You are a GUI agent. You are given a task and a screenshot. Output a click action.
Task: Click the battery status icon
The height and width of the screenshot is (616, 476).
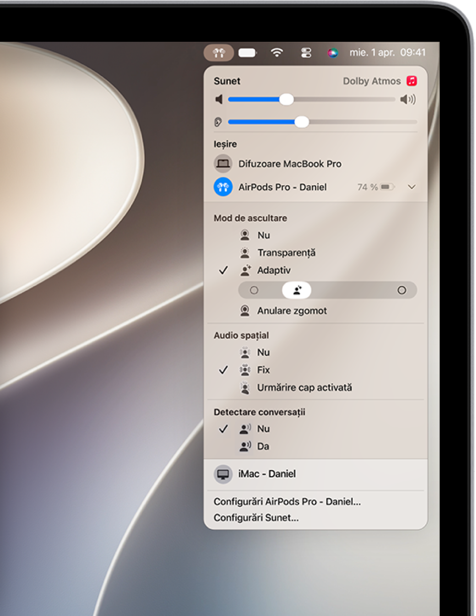tap(247, 53)
